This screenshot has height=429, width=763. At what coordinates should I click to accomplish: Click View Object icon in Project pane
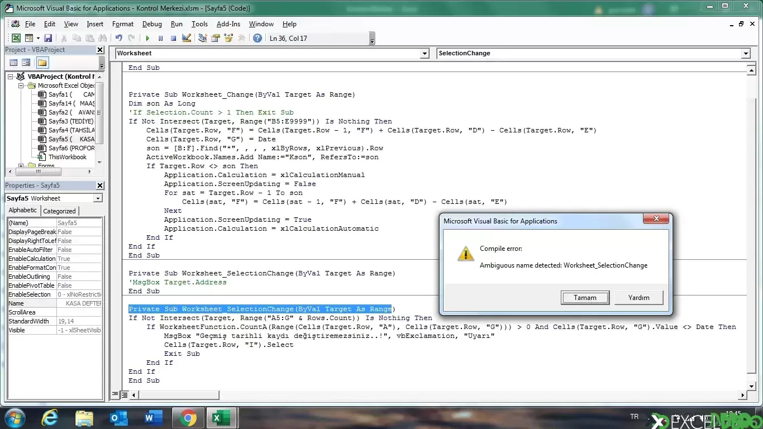pyautogui.click(x=26, y=63)
